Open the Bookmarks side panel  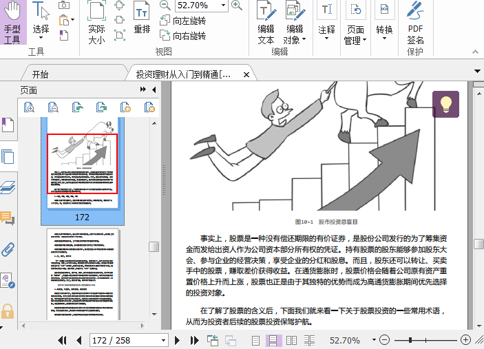click(8, 125)
